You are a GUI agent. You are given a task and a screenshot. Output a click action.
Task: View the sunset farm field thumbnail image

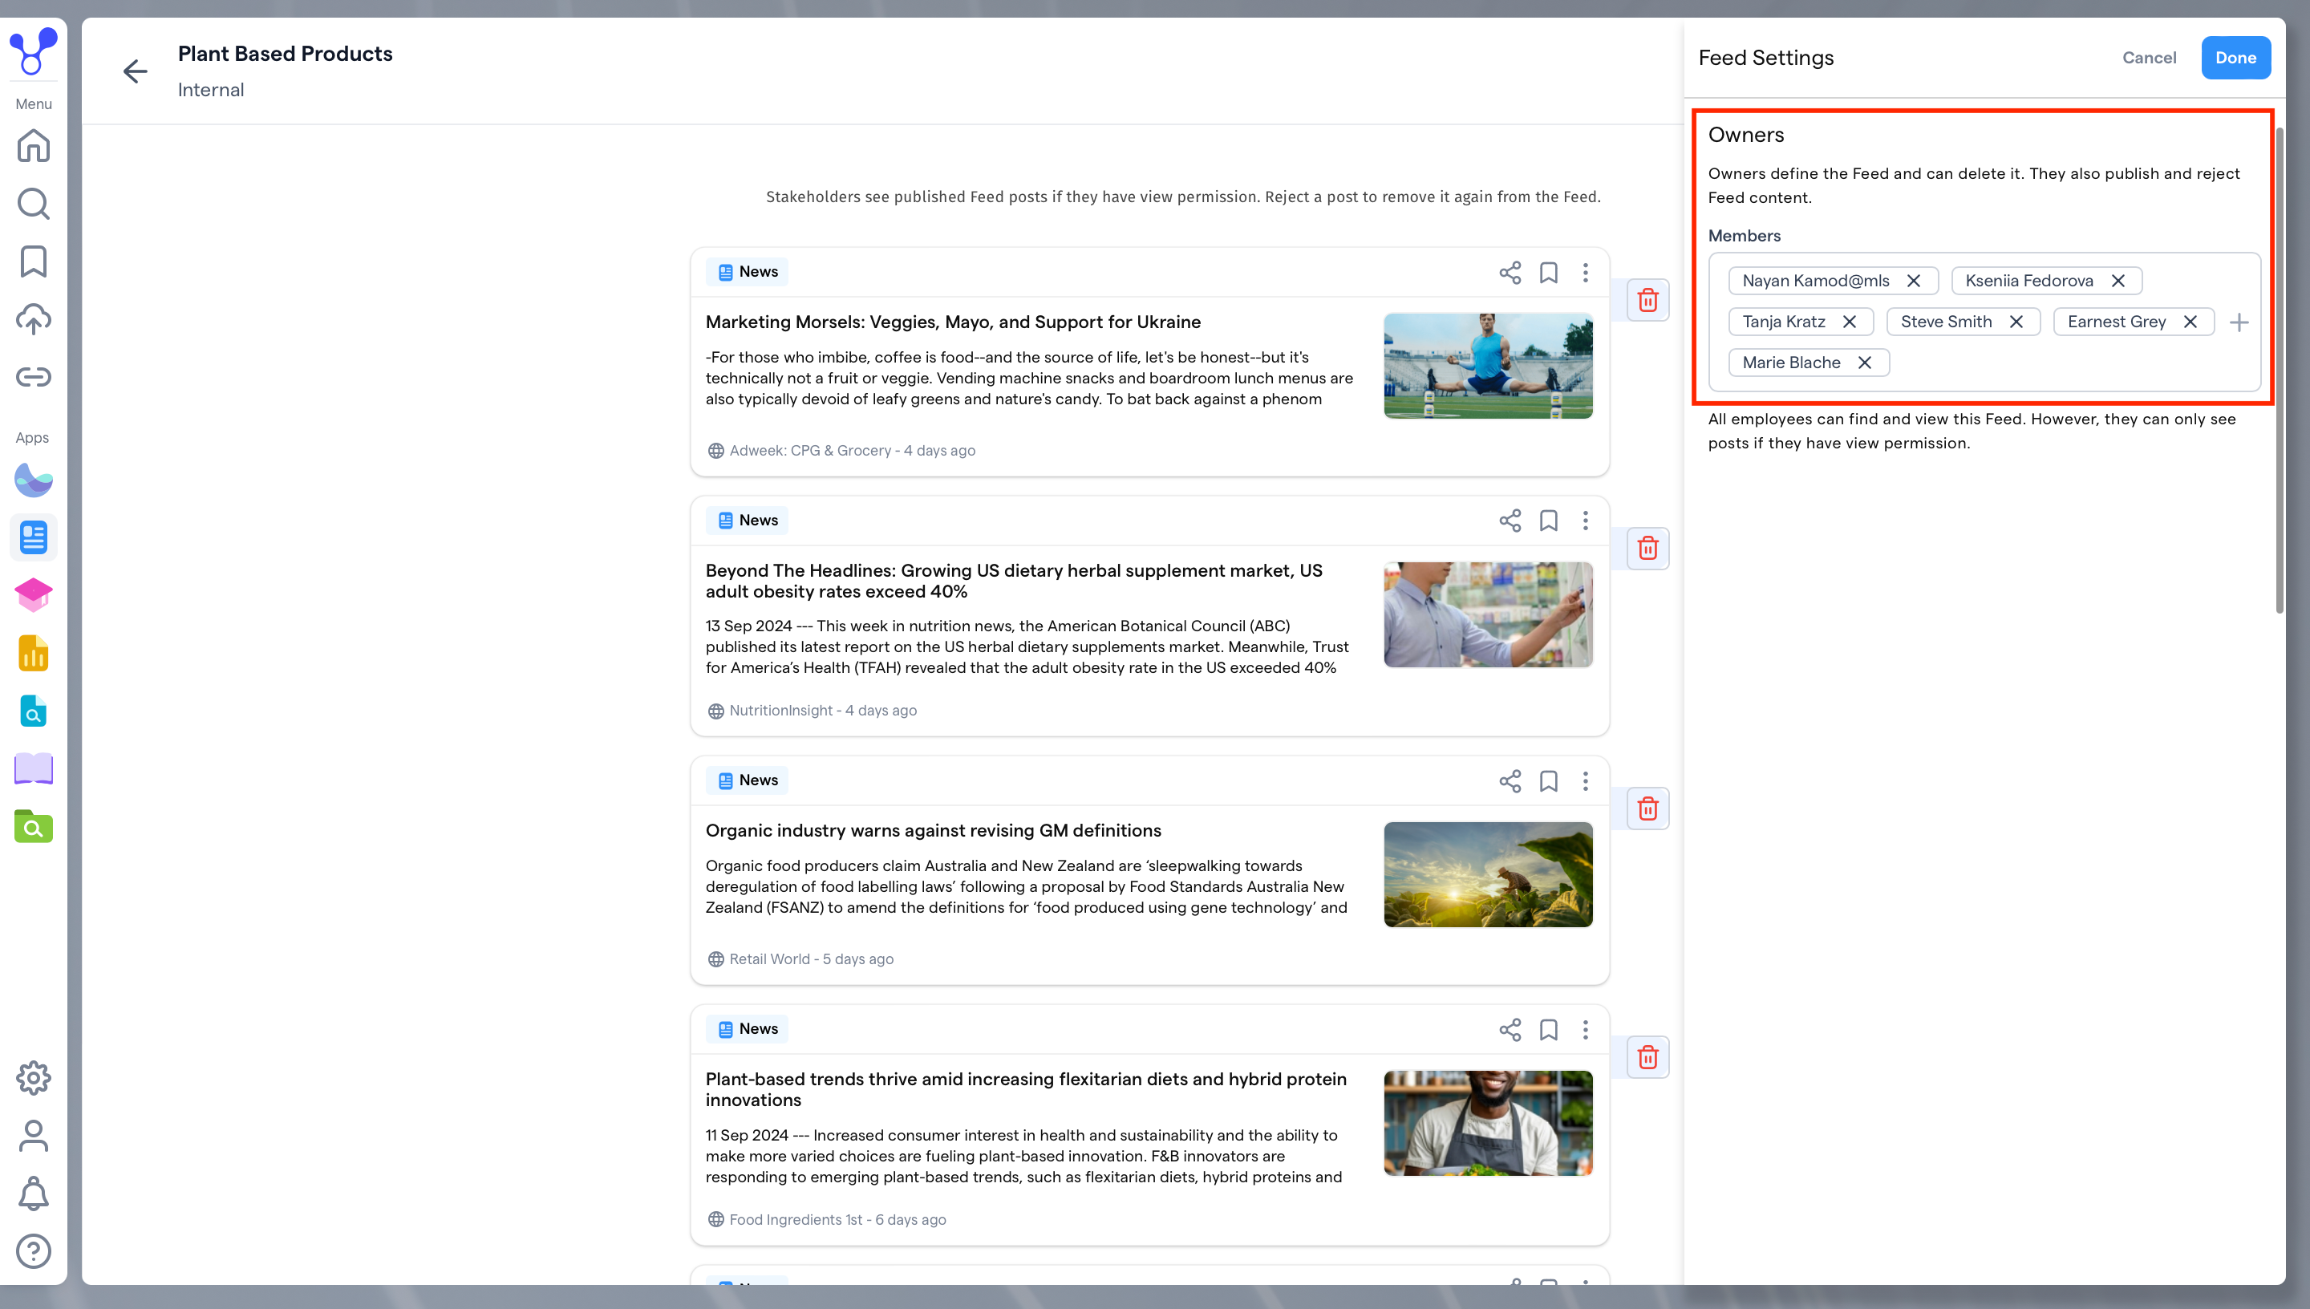pyautogui.click(x=1489, y=875)
